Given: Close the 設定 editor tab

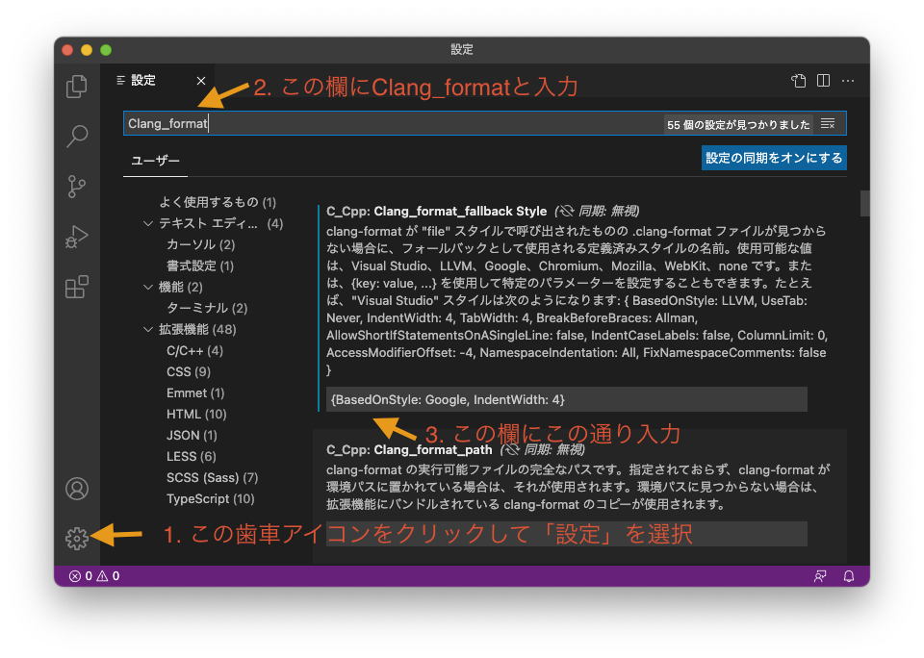Looking at the screenshot, I should pyautogui.click(x=201, y=81).
